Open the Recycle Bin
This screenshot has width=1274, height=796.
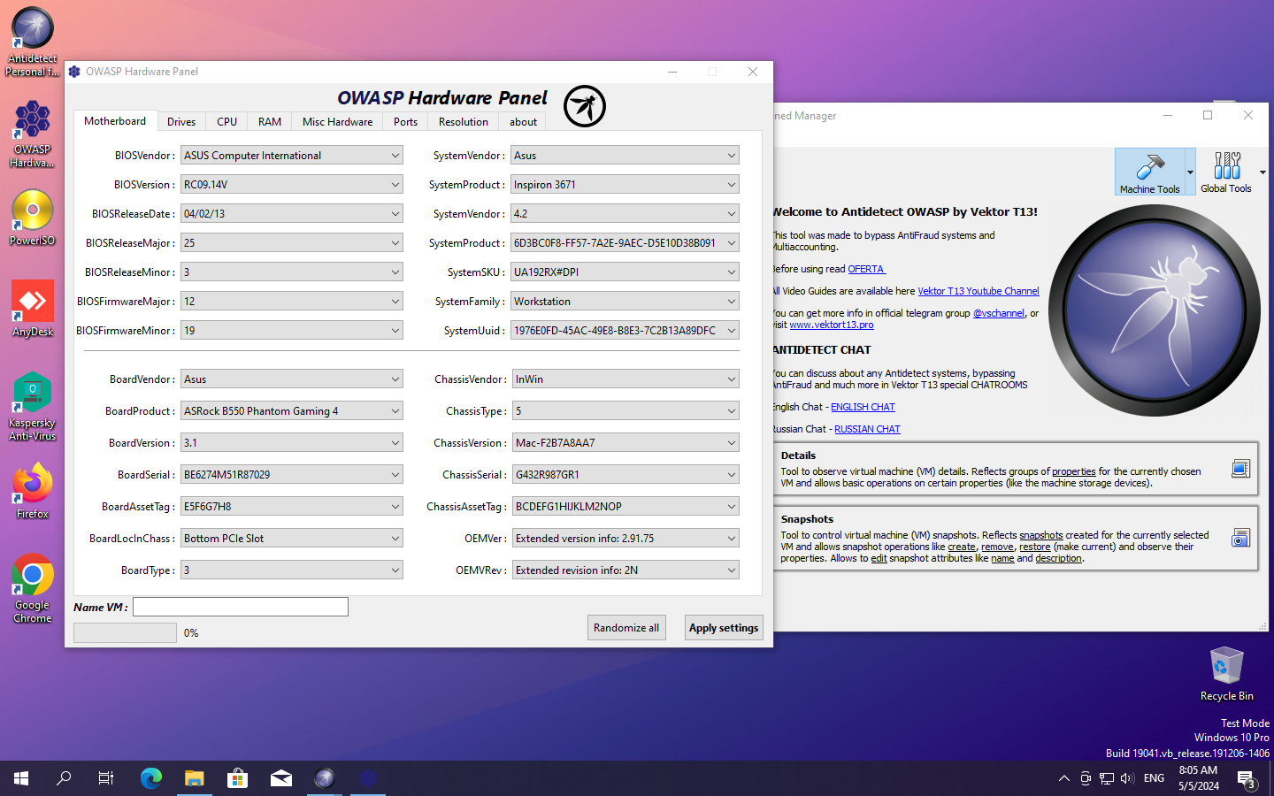coord(1226,674)
